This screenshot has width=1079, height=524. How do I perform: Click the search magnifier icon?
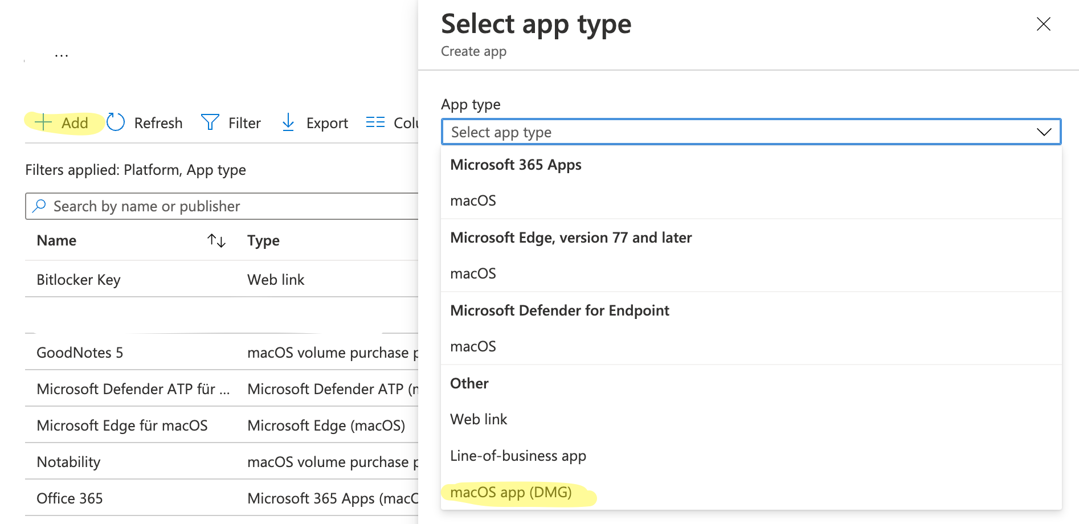click(x=39, y=206)
